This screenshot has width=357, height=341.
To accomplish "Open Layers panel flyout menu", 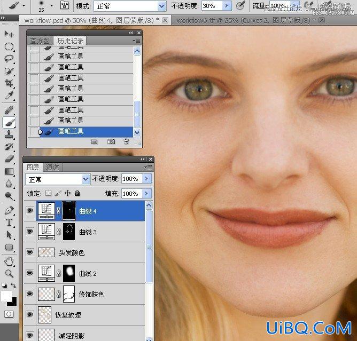I will [x=148, y=168].
